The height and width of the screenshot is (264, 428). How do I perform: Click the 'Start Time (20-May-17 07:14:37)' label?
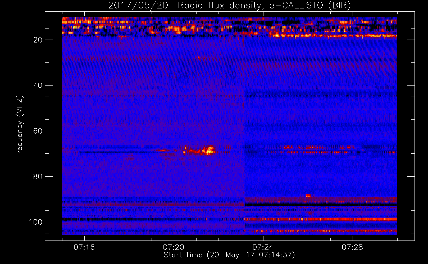pyautogui.click(x=229, y=255)
